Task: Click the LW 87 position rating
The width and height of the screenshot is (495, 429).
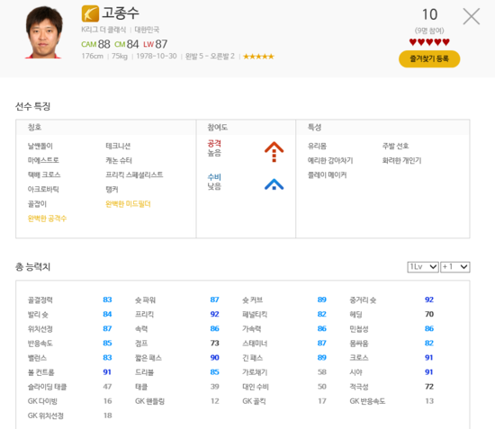Action: [156, 44]
